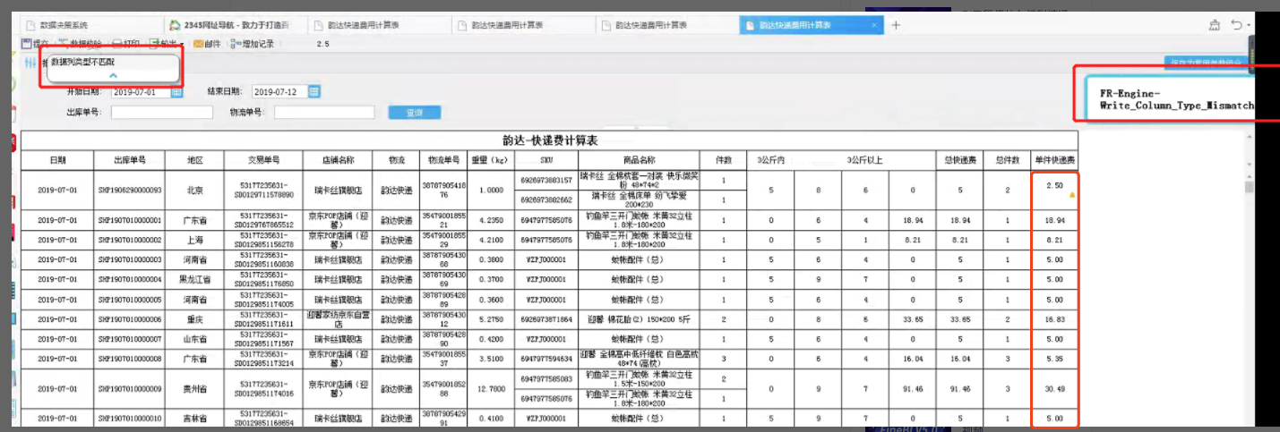The height and width of the screenshot is (432, 1280).
Task: Click the 物流单号 input field
Action: 324,113
